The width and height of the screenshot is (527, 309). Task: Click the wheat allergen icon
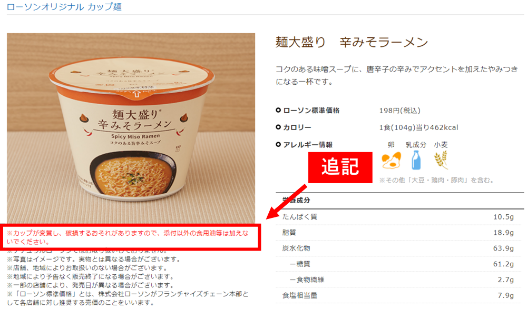(441, 160)
